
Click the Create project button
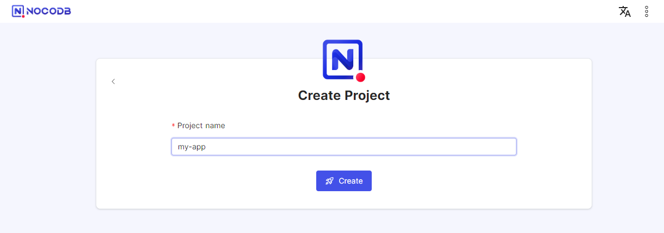344,181
